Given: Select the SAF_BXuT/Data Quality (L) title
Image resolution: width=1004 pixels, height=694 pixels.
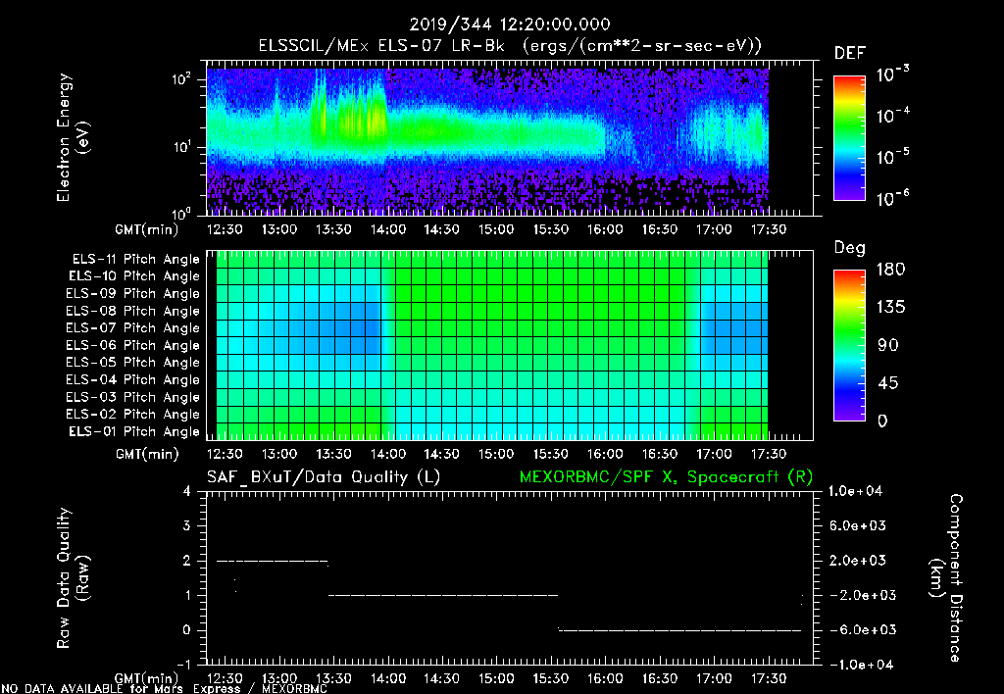Looking at the screenshot, I should (x=324, y=477).
